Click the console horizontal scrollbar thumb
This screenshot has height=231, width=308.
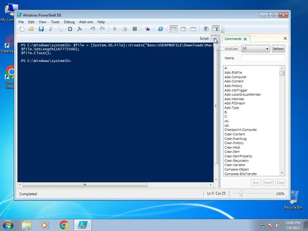tap(85, 185)
